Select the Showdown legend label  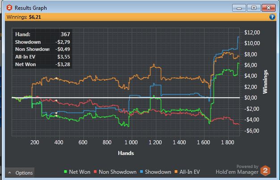click(158, 172)
